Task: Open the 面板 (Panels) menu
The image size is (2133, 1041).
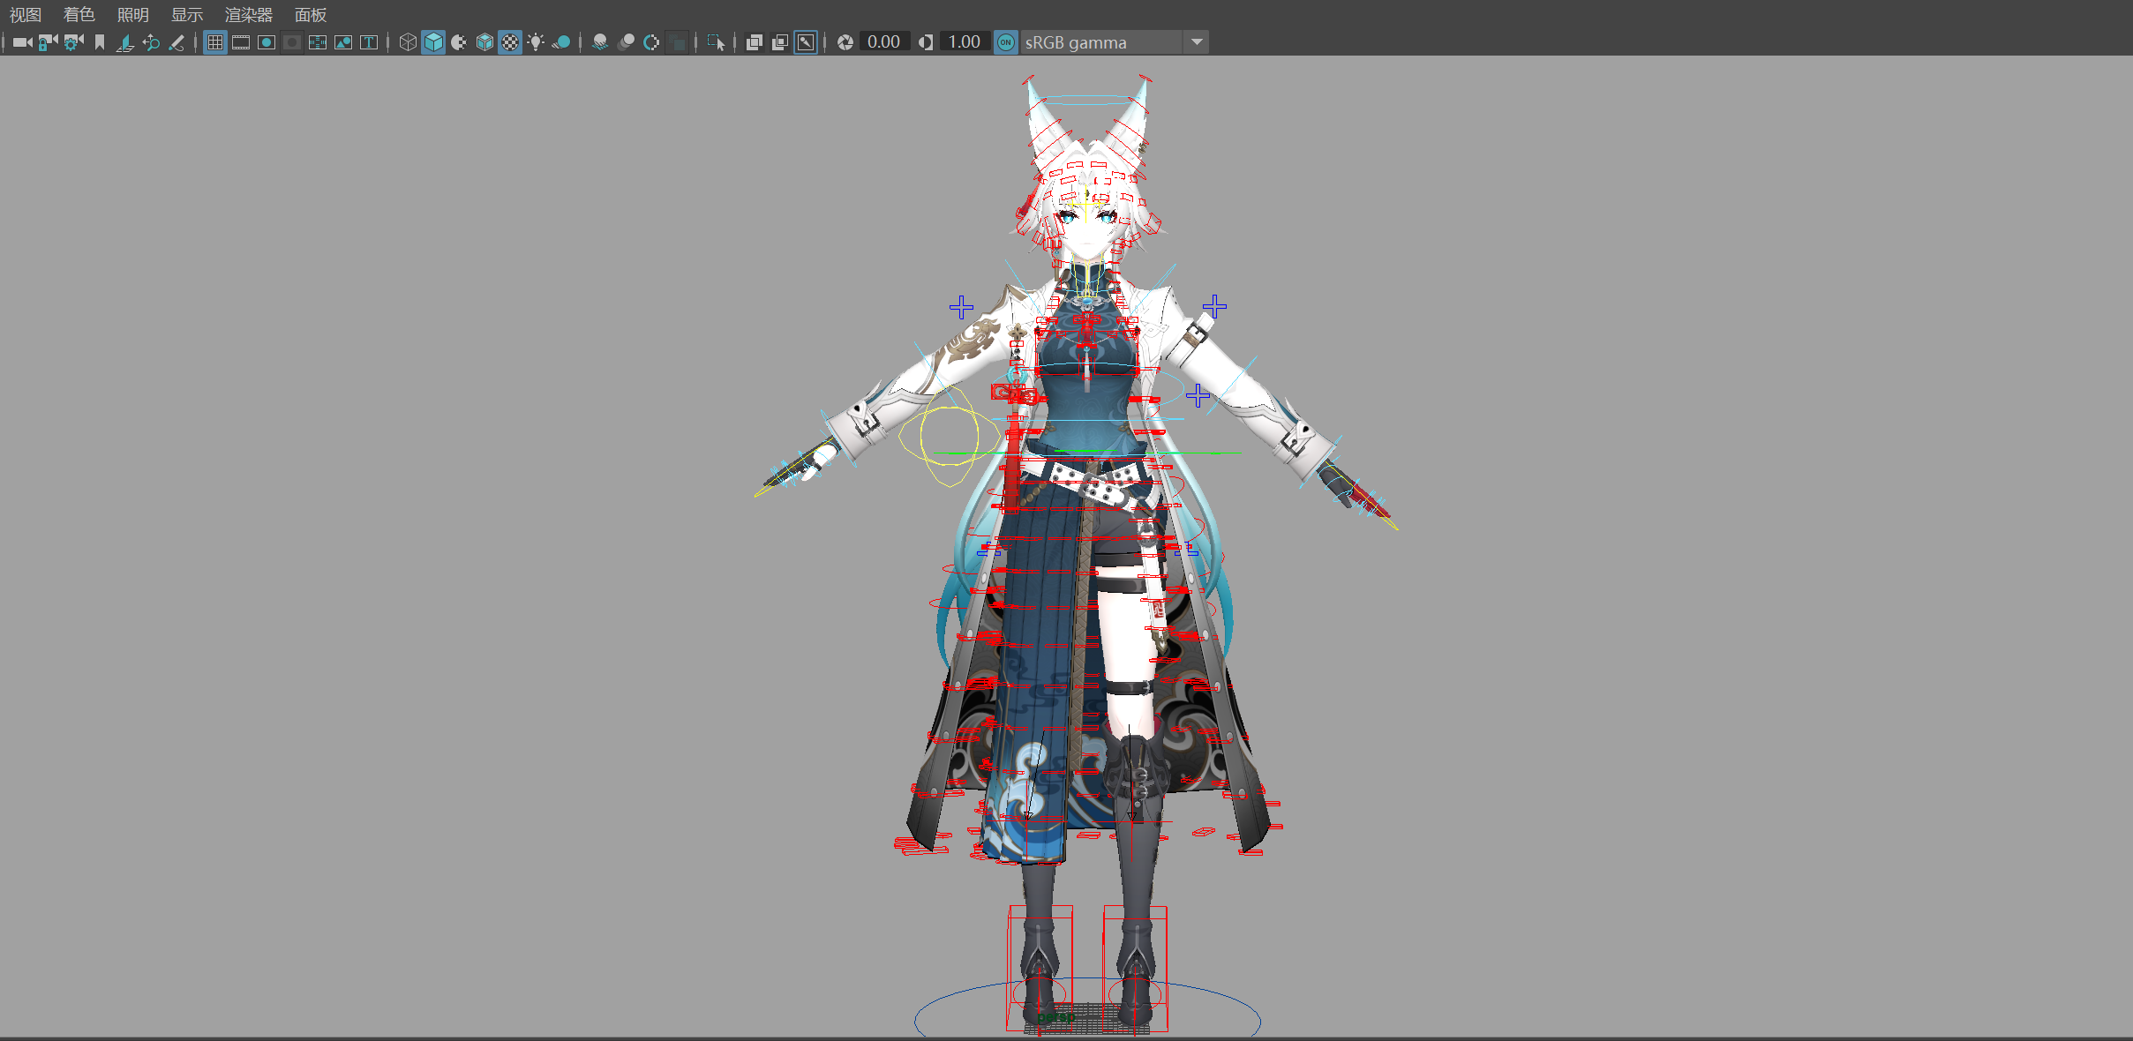Action: (x=311, y=15)
